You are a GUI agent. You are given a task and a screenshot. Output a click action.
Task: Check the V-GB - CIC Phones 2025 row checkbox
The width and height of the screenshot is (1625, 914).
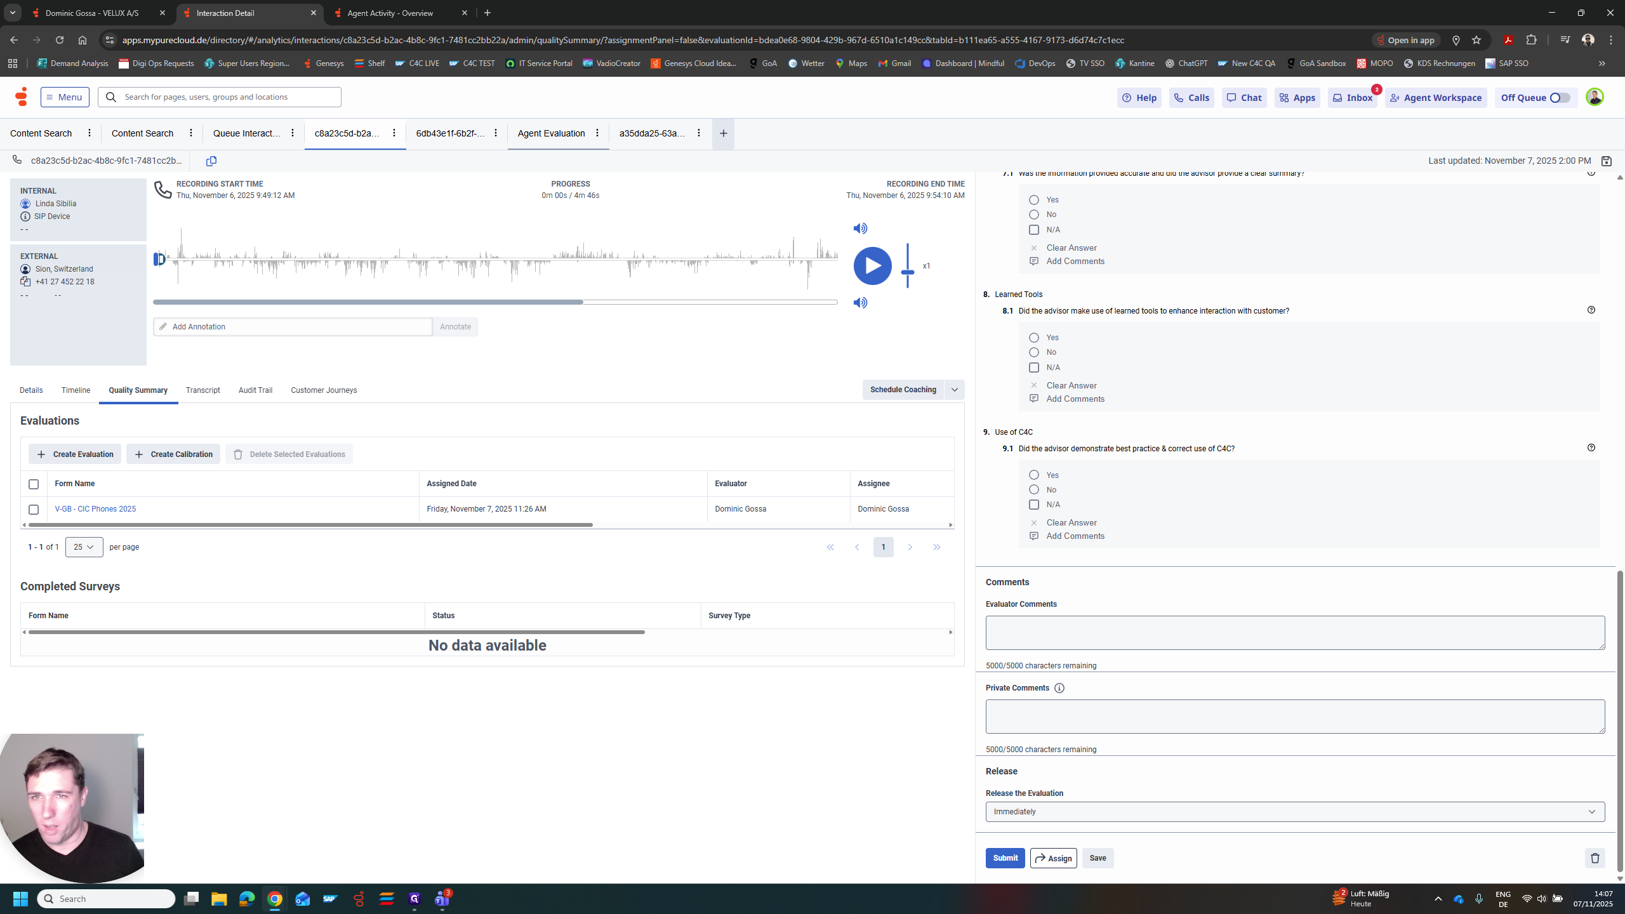click(33, 509)
